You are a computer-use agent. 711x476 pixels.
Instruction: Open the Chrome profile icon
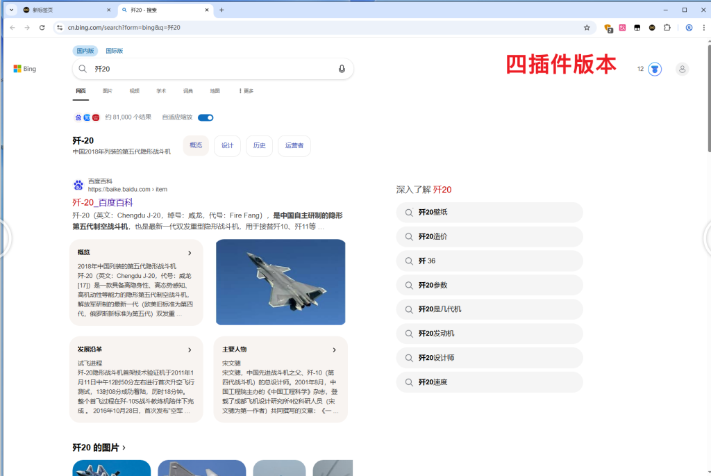(689, 28)
